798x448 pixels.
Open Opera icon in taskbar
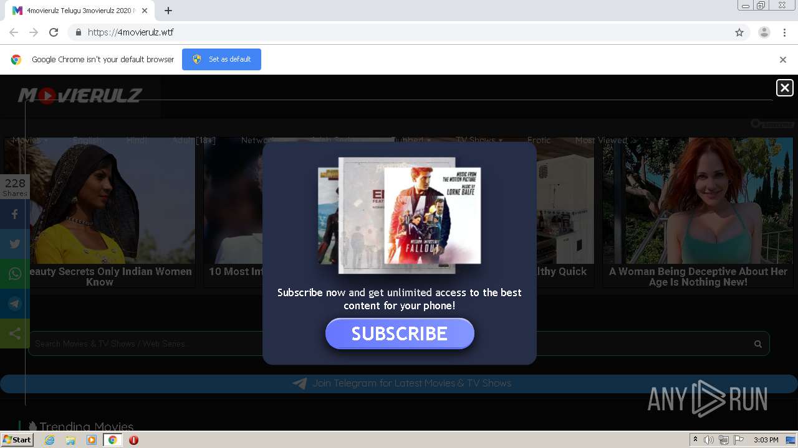tap(133, 440)
